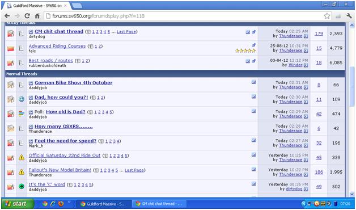Open the Windows Start menu
This screenshot has width=356, height=210.
pyautogui.click(x=18, y=204)
